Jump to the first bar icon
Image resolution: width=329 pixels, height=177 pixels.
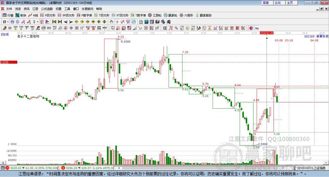click(x=54, y=22)
